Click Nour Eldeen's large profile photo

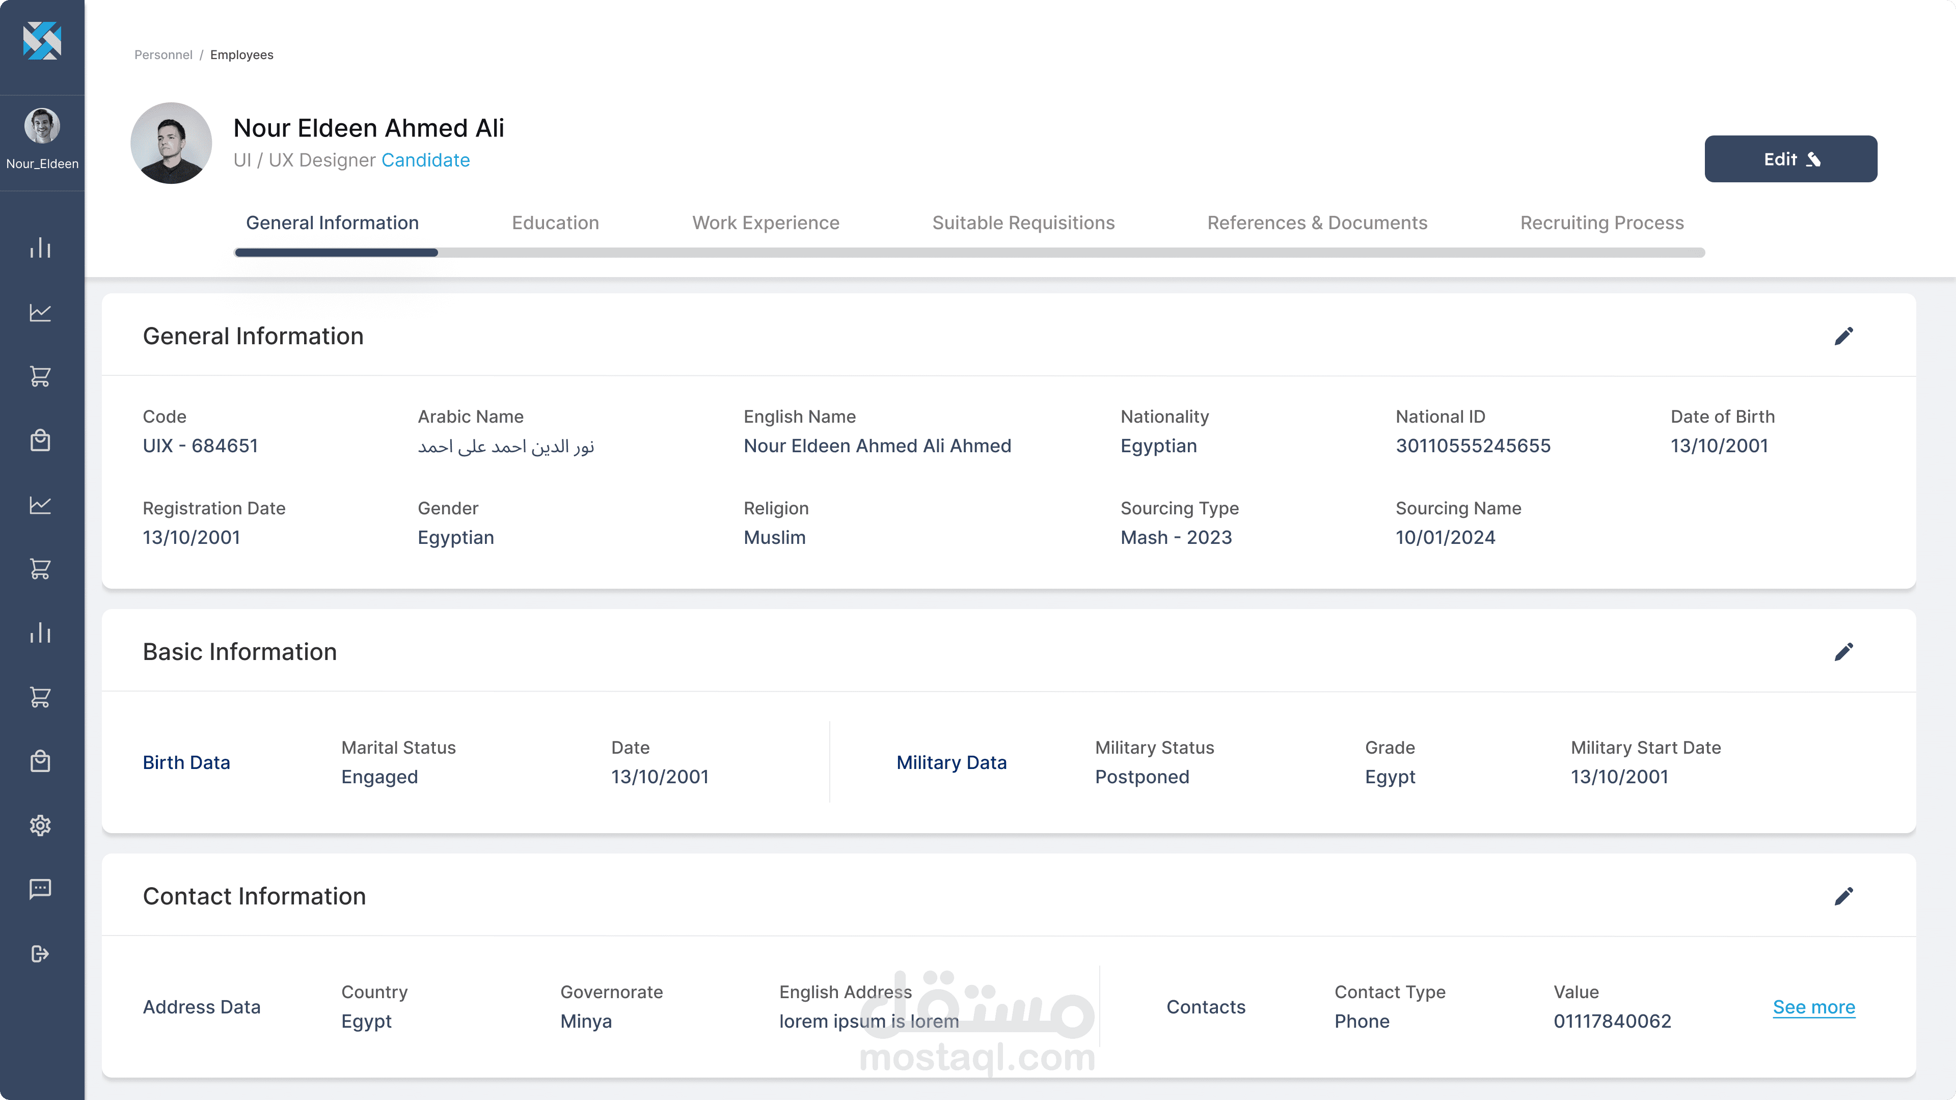(x=171, y=143)
